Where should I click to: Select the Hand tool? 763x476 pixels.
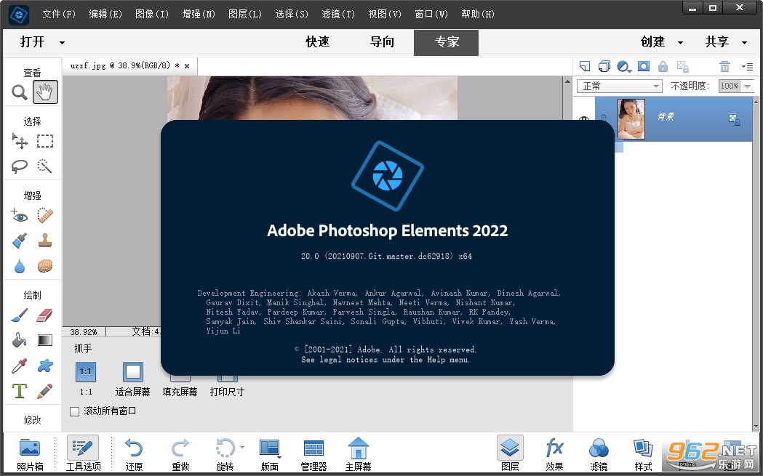pos(45,92)
